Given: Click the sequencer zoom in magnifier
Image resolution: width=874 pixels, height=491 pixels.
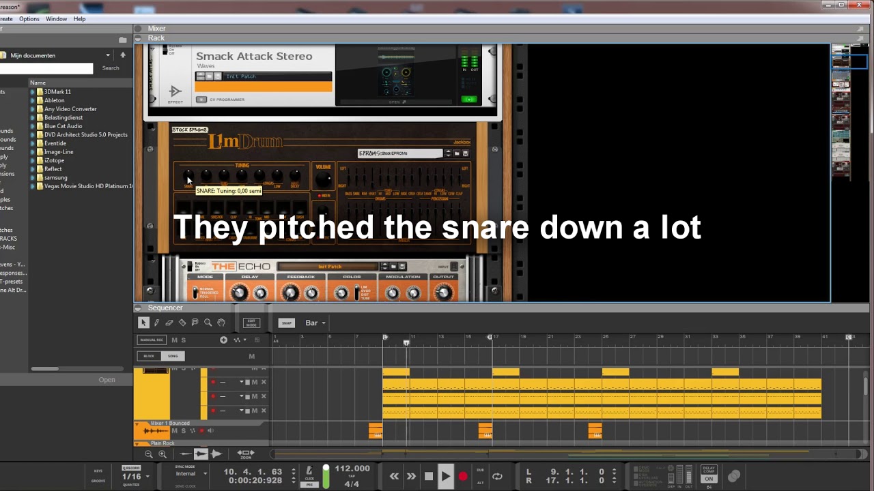Looking at the screenshot, I should [x=163, y=453].
